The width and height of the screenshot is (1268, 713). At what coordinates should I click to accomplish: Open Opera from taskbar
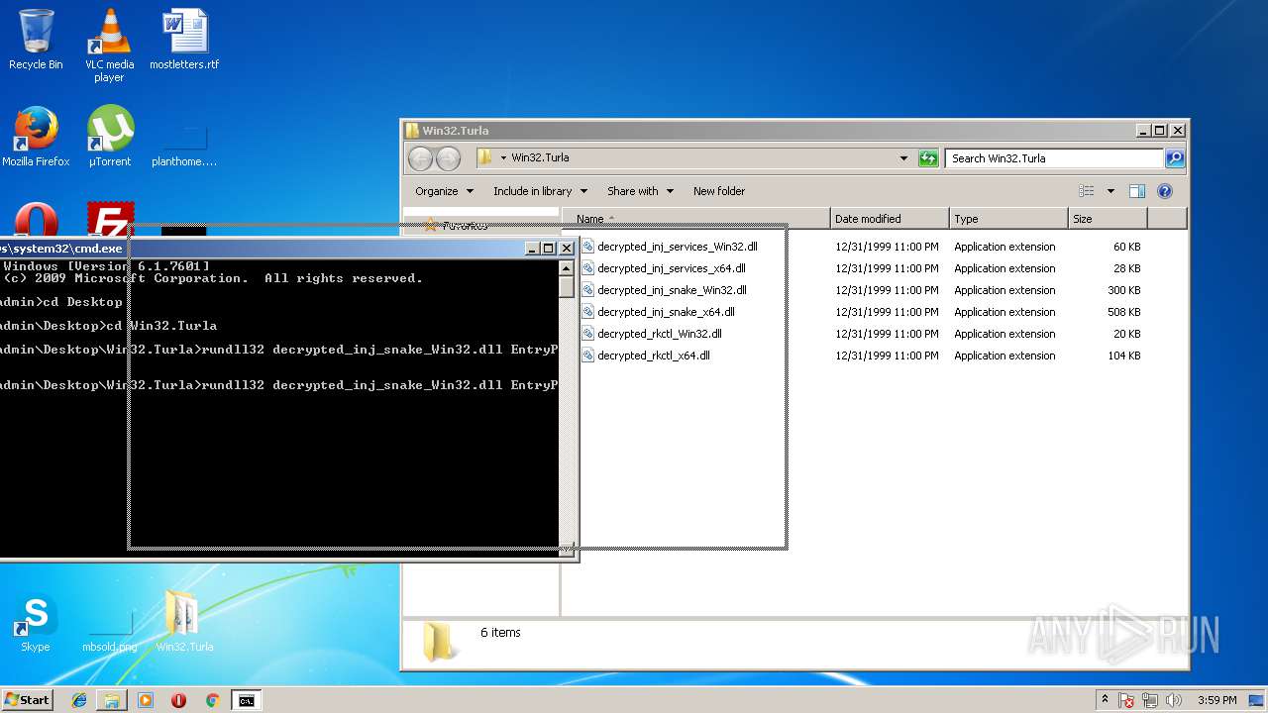point(178,700)
